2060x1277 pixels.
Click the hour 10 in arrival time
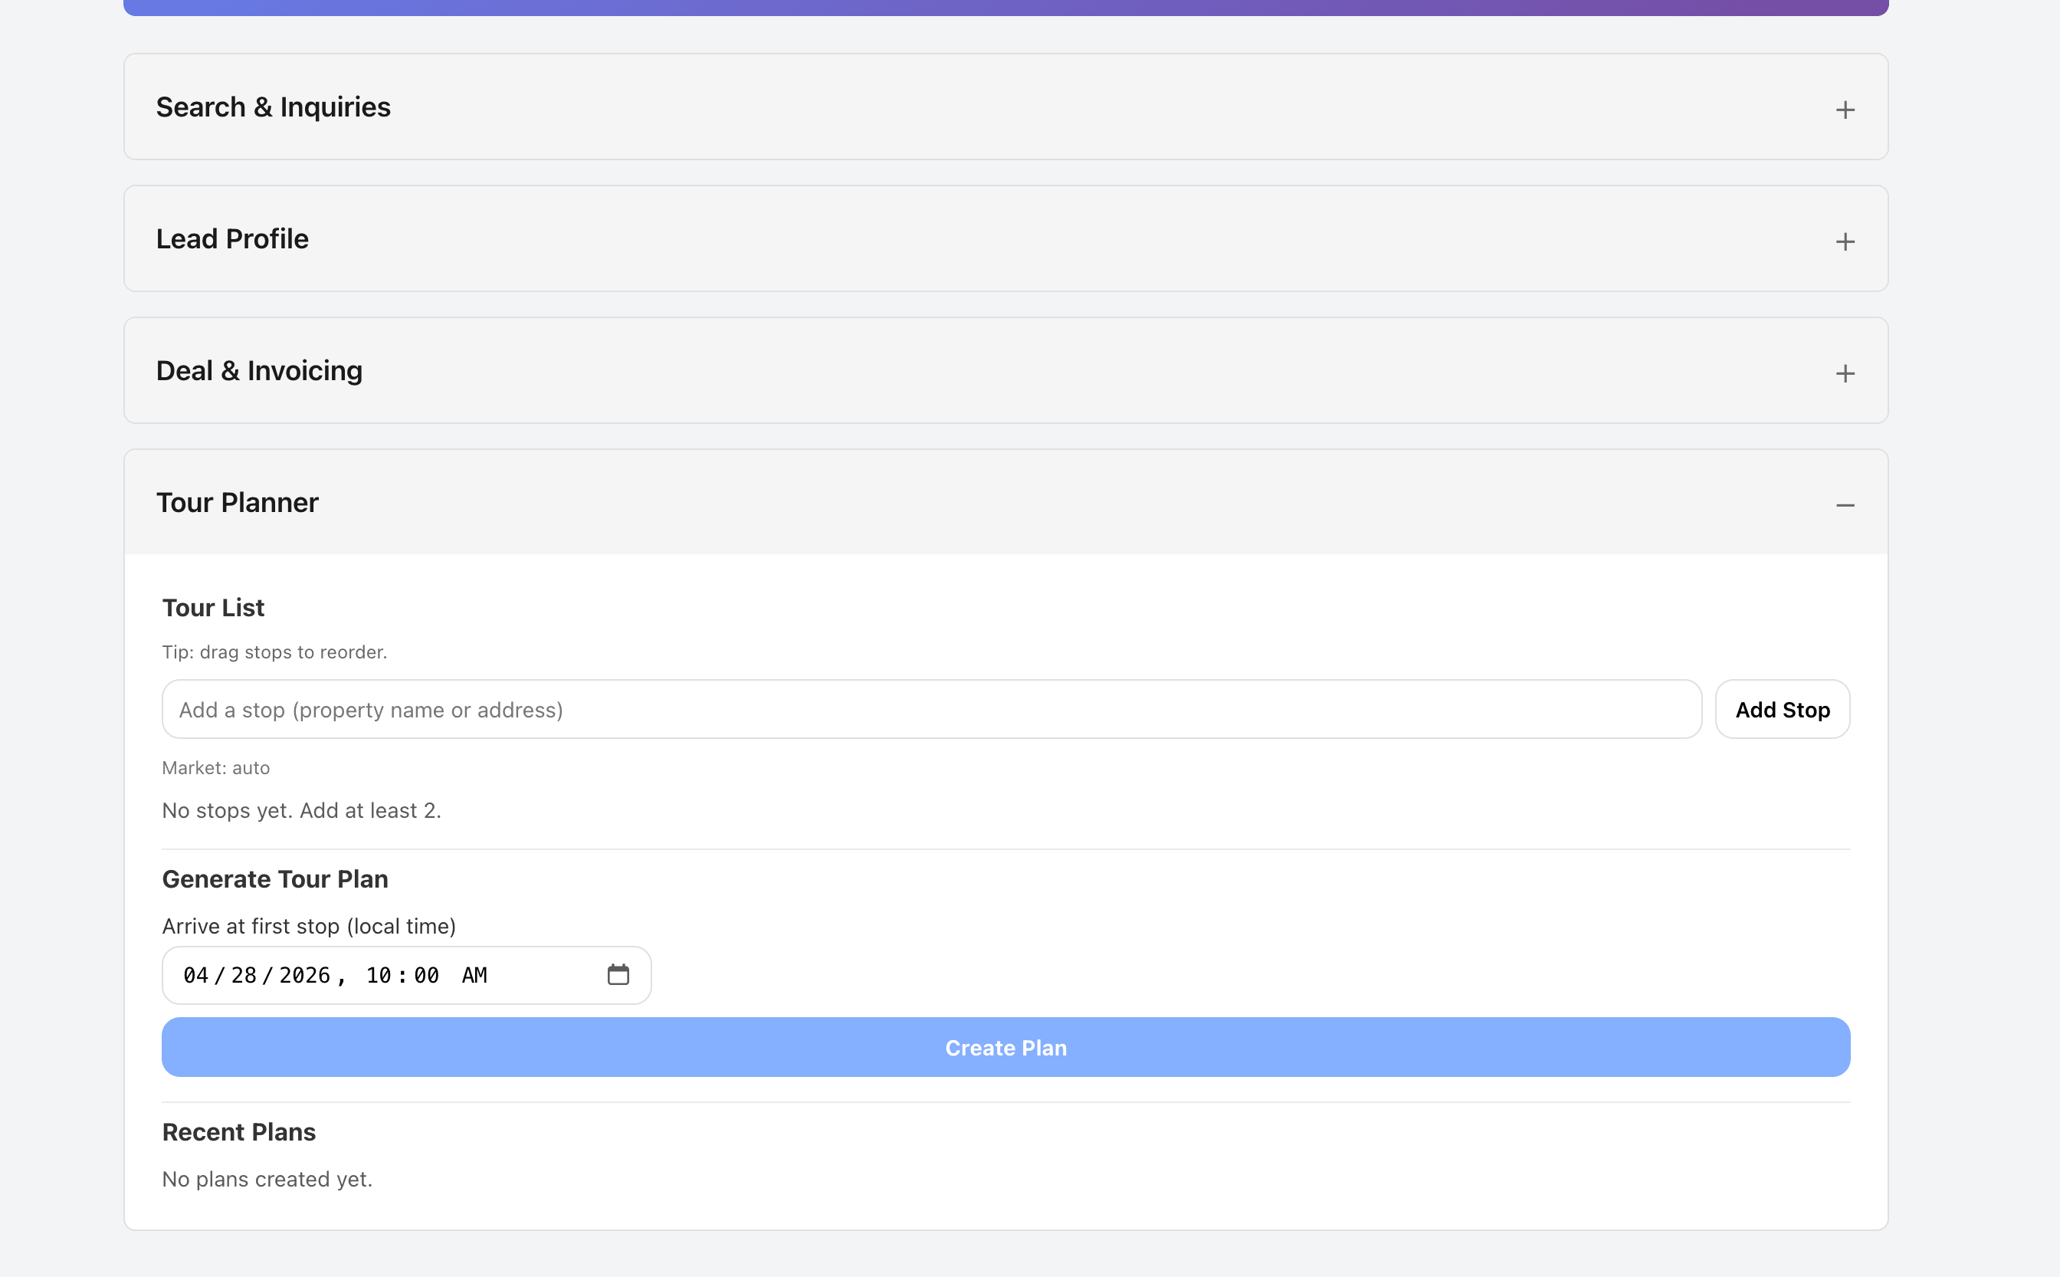[379, 976]
